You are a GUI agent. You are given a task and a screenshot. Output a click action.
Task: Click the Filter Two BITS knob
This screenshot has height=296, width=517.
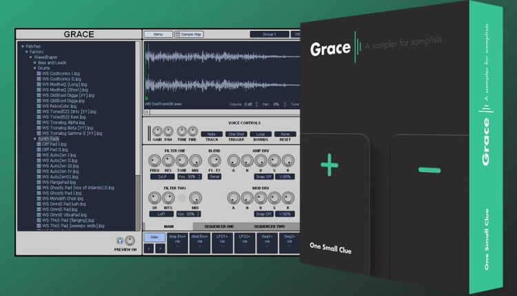[168, 198]
